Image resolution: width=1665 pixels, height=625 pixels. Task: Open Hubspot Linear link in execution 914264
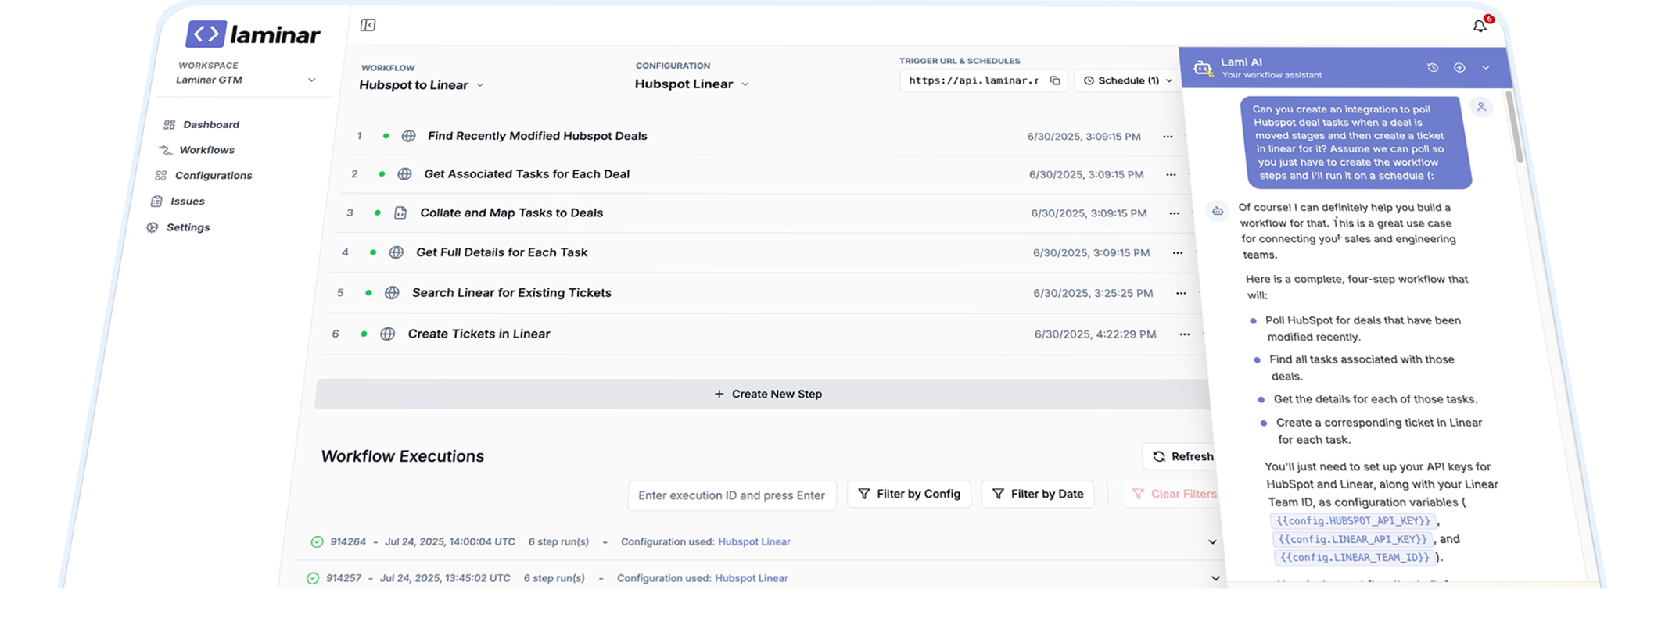coord(754,541)
